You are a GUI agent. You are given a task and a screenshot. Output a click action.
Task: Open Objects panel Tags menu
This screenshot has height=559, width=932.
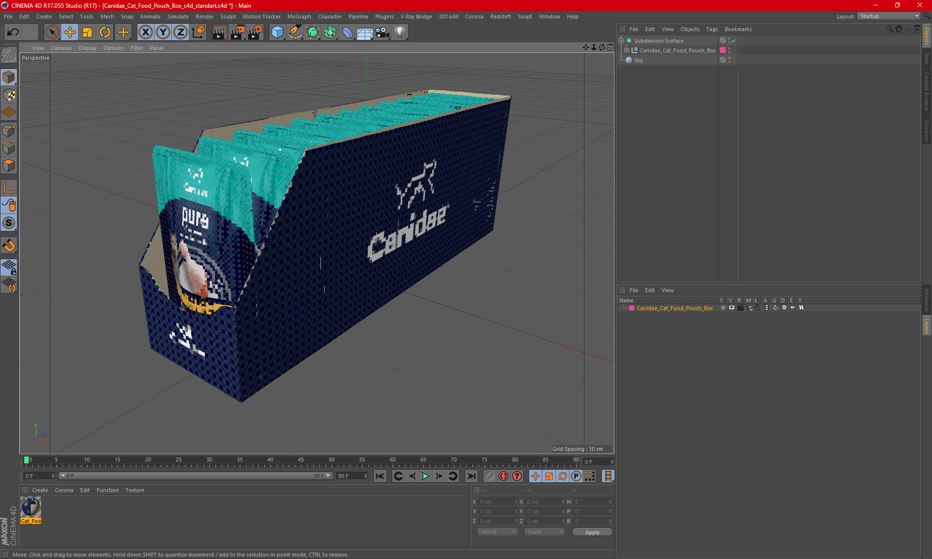[x=712, y=29]
